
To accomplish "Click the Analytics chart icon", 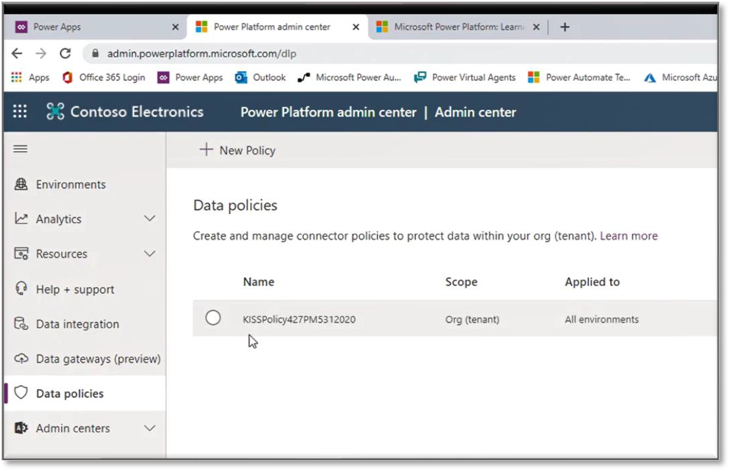I will coord(21,219).
